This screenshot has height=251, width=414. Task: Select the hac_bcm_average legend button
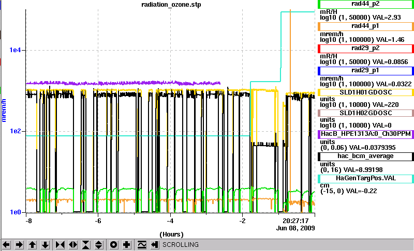(x=365, y=156)
